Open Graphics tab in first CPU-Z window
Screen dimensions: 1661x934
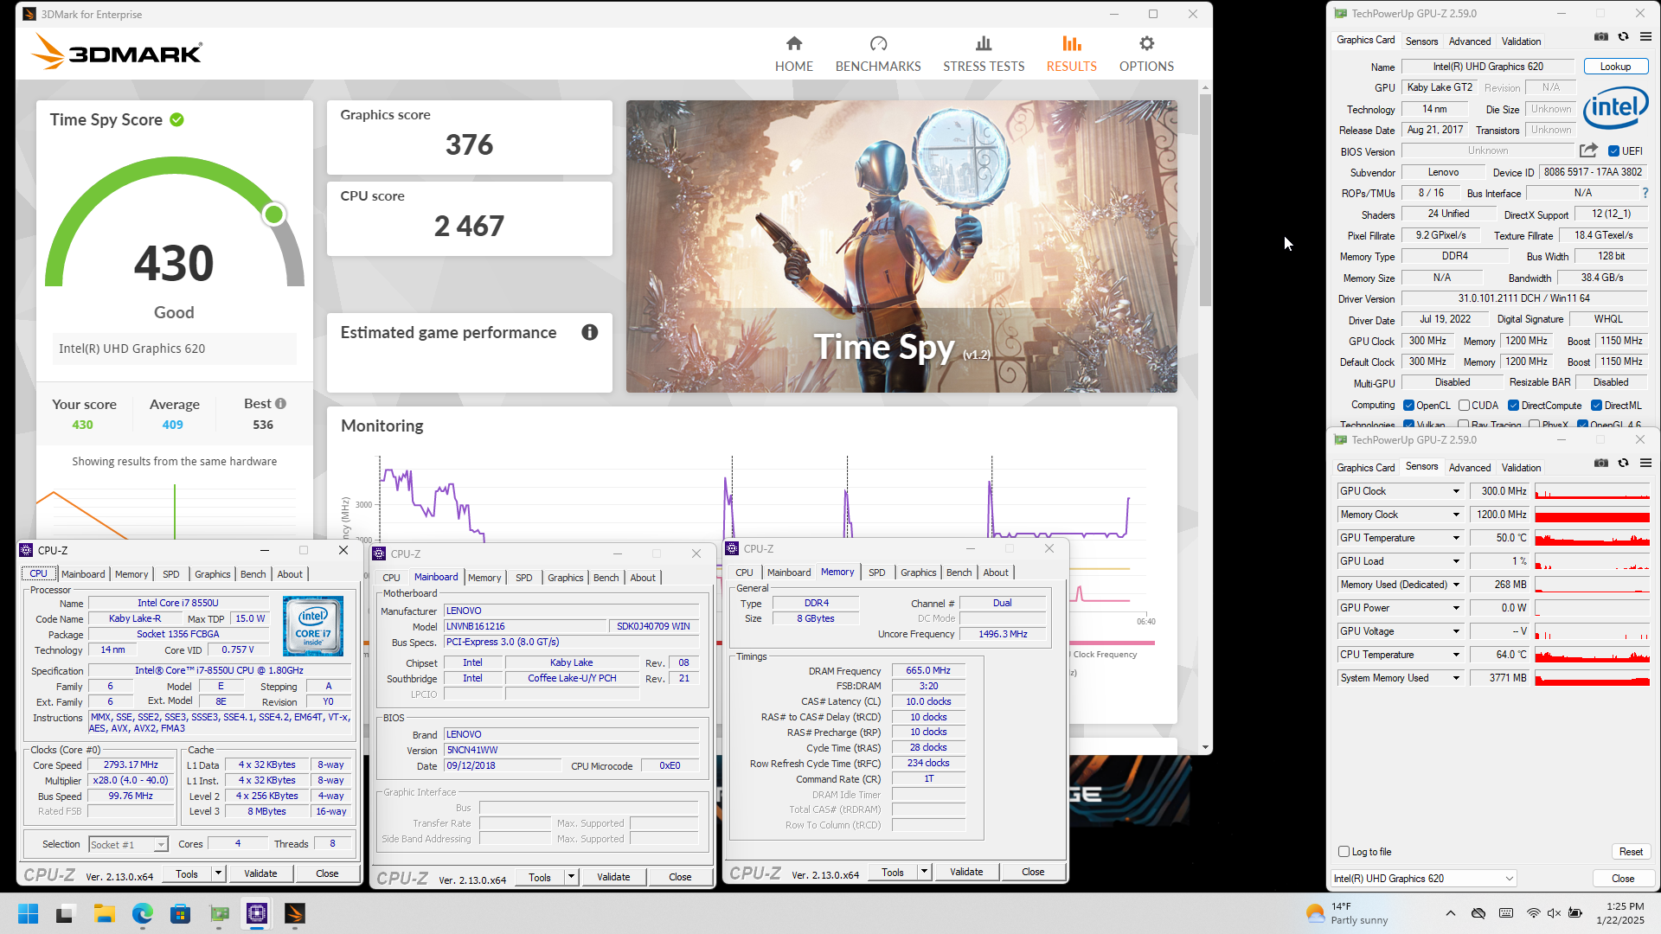coord(212,574)
